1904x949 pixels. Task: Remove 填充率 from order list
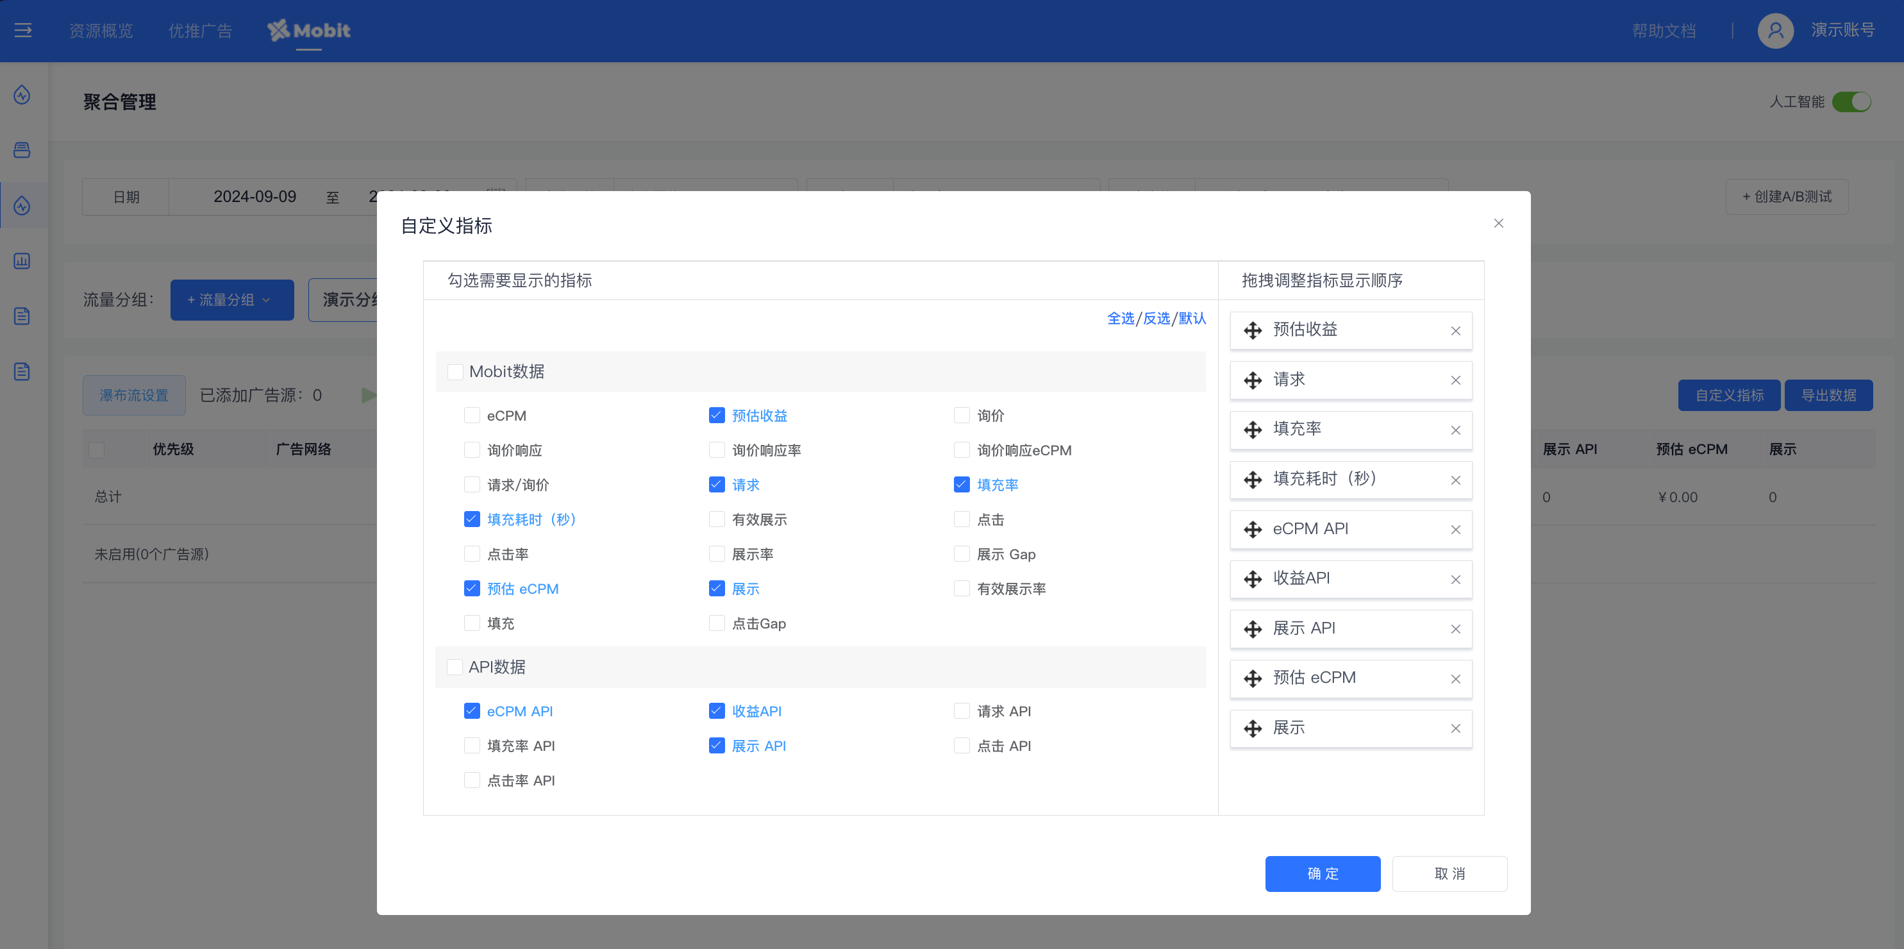click(x=1455, y=430)
